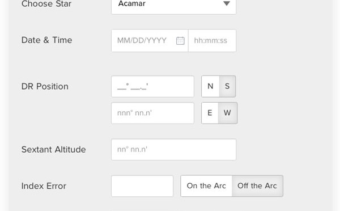Focus the hh:mm:ss time field
Viewport: 340px width, 211px height.
tap(212, 41)
